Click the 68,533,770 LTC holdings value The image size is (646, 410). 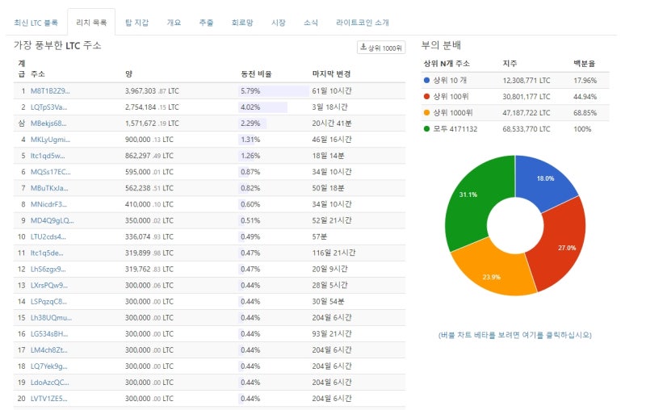[x=526, y=129]
